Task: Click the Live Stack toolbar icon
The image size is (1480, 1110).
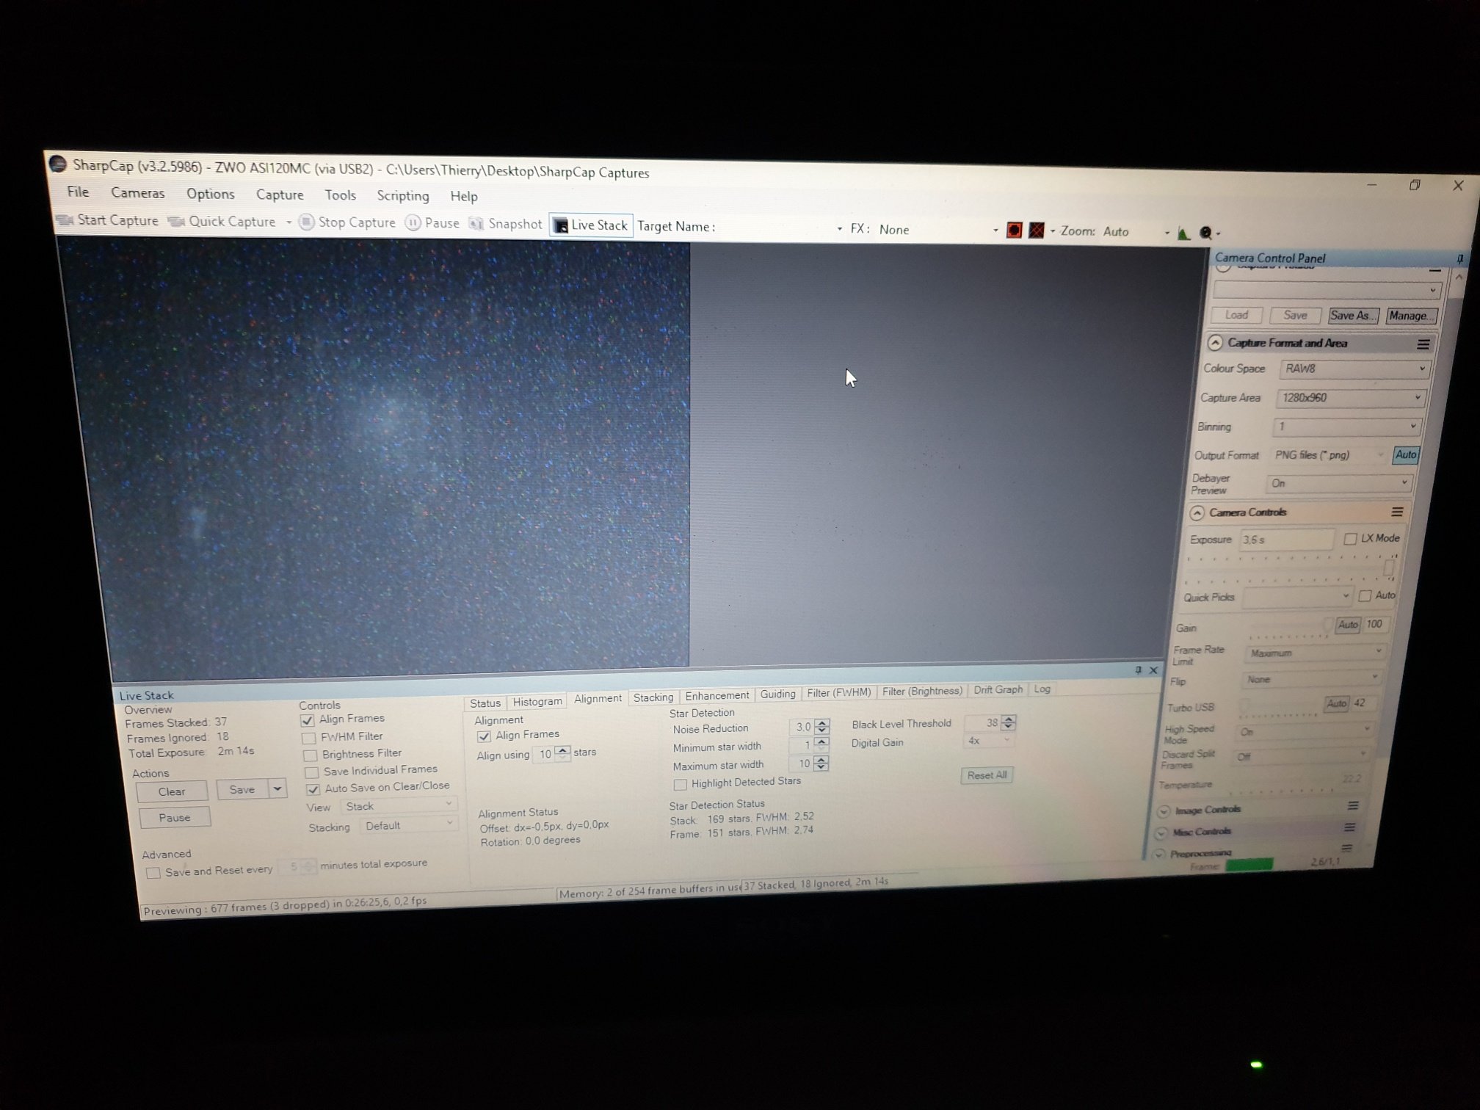Action: 562,225
